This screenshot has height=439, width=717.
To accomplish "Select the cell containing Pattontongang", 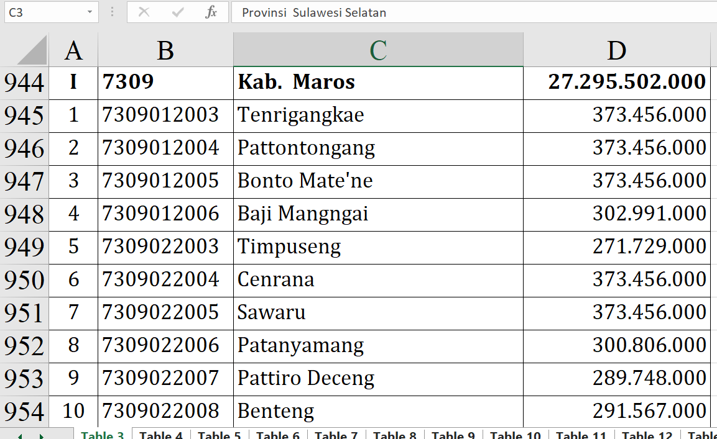I will click(x=378, y=148).
